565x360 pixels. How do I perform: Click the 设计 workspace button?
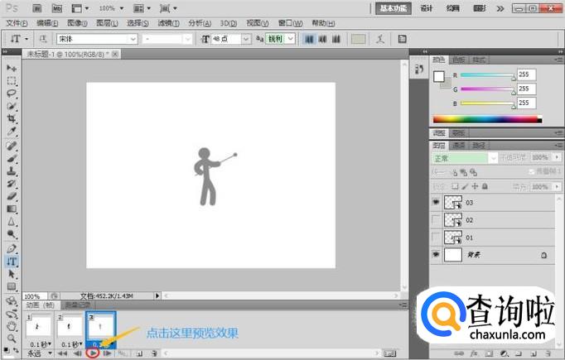pyautogui.click(x=427, y=8)
